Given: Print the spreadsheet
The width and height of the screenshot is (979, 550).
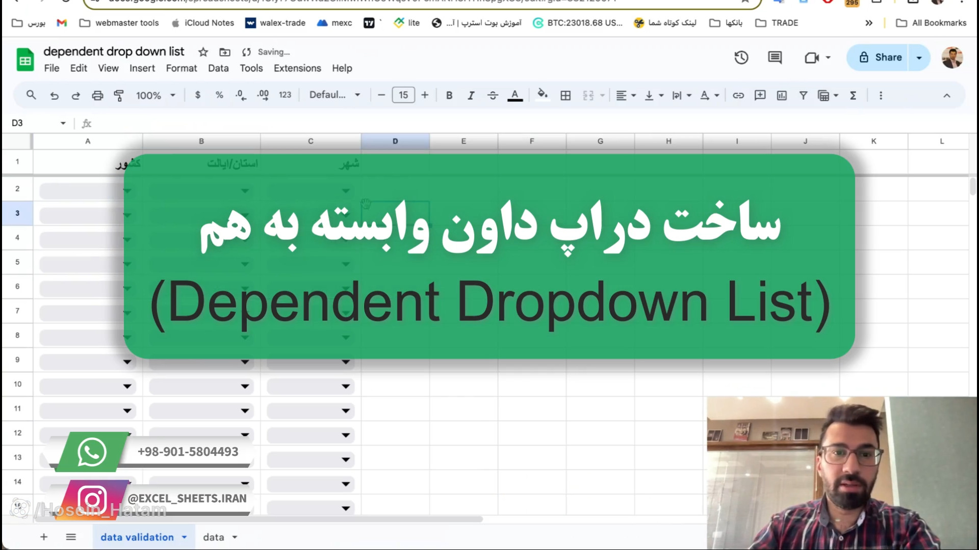Looking at the screenshot, I should 97,95.
